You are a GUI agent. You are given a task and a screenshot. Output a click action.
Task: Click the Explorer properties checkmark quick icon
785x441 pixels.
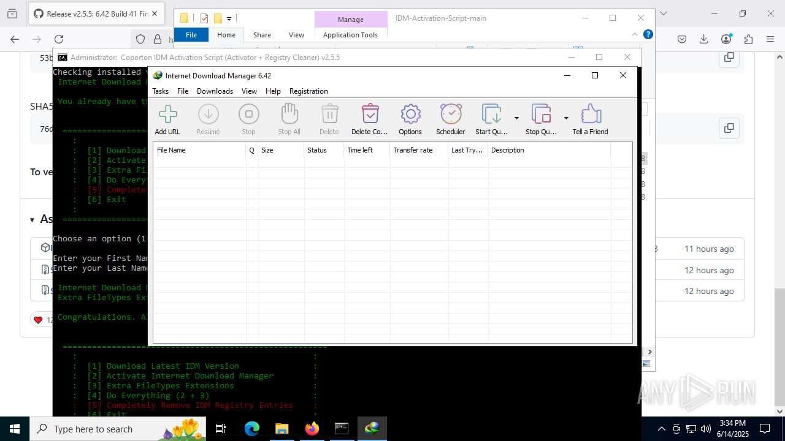coord(204,18)
